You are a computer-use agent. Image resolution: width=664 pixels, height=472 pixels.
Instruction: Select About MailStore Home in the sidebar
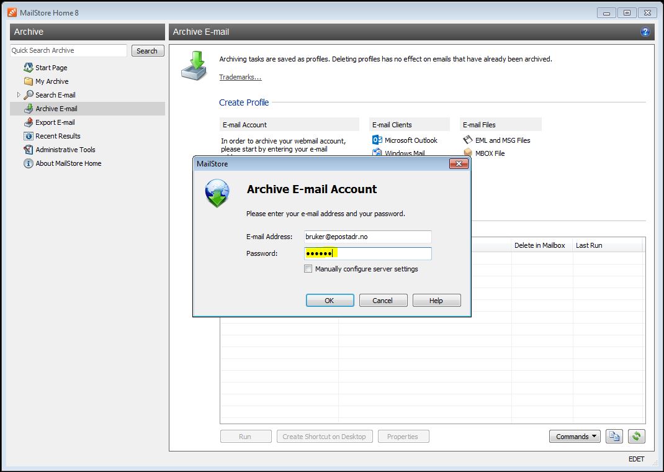point(68,163)
